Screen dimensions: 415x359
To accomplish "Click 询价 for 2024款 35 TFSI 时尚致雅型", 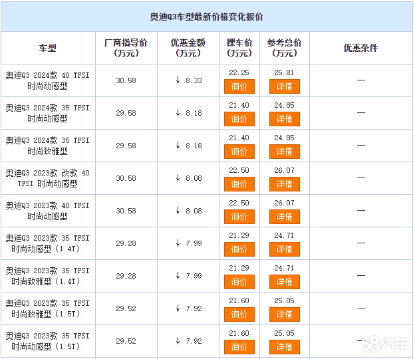I will (239, 152).
